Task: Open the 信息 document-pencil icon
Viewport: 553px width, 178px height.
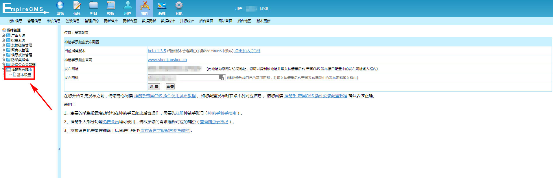Action: pyautogui.click(x=77, y=5)
